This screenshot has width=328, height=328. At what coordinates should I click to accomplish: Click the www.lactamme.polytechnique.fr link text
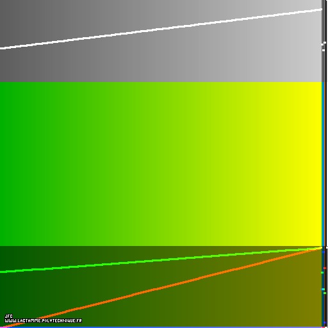[x=44, y=321]
